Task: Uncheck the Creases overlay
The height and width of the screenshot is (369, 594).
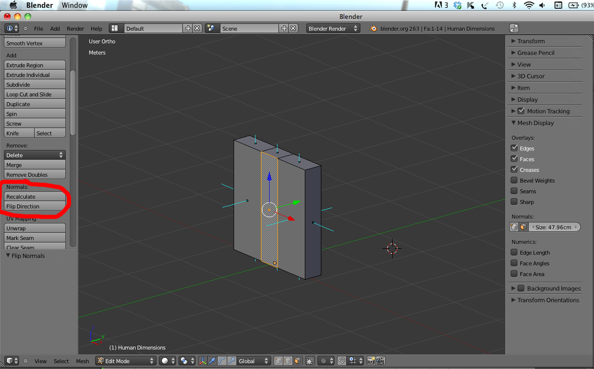Action: (514, 169)
